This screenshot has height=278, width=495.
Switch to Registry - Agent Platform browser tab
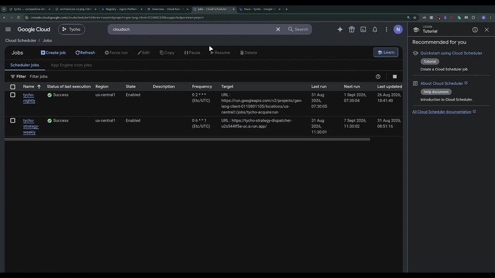122,9
